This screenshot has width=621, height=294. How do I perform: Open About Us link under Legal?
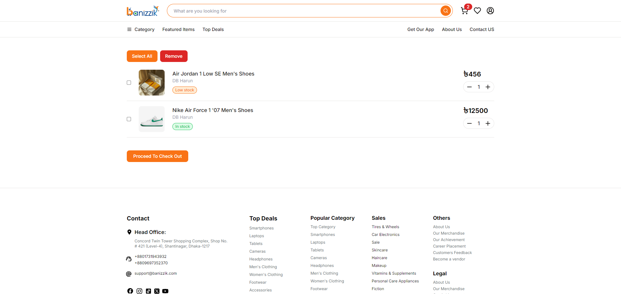point(441,282)
